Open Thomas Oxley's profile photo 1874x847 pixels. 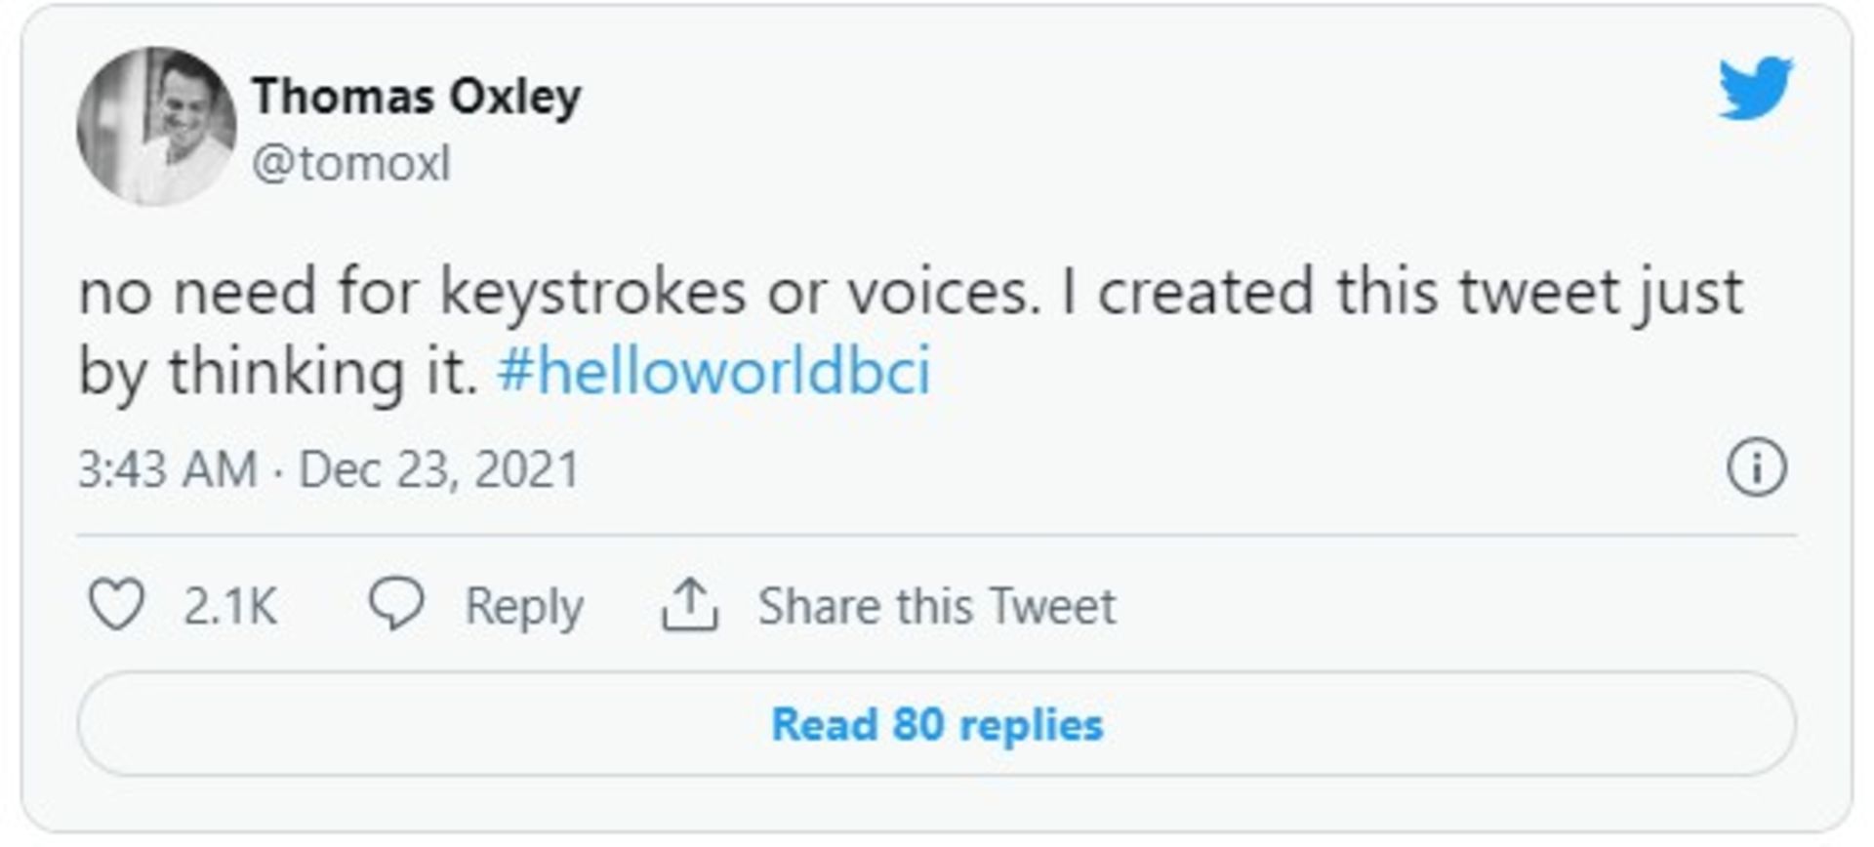156,127
